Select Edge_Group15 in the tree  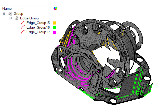tap(38, 23)
